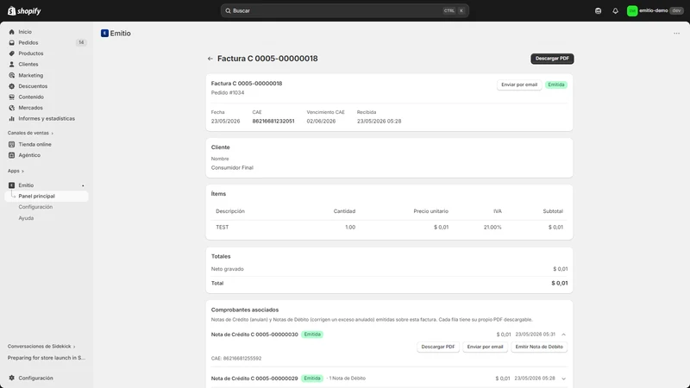This screenshot has width=690, height=388.
Task: Open the Sidekick icon in top bar
Action: click(x=598, y=10)
